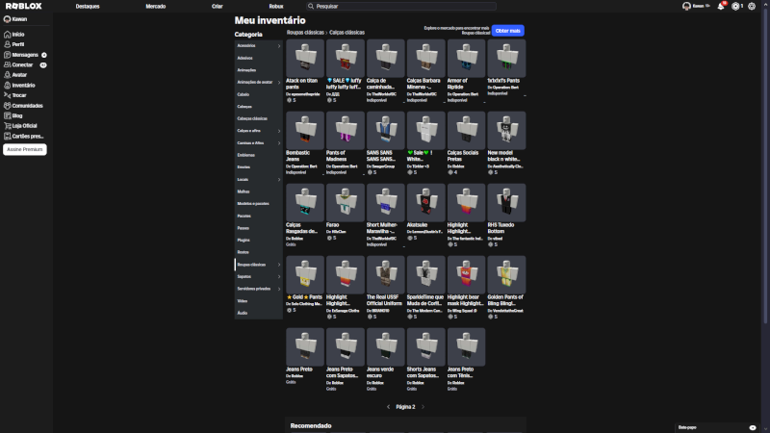Select the Emblemas category
The height and width of the screenshot is (433, 770).
[258, 155]
